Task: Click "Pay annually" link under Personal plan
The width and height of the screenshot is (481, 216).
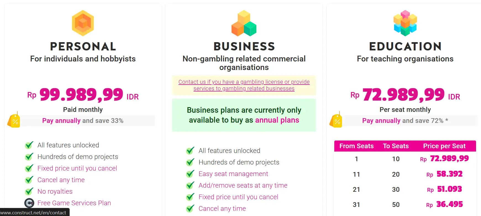Action: click(61, 121)
